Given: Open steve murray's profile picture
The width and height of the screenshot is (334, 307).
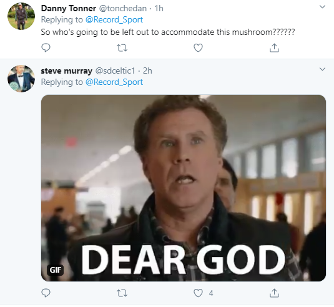Looking at the screenshot, I should (x=21, y=79).
